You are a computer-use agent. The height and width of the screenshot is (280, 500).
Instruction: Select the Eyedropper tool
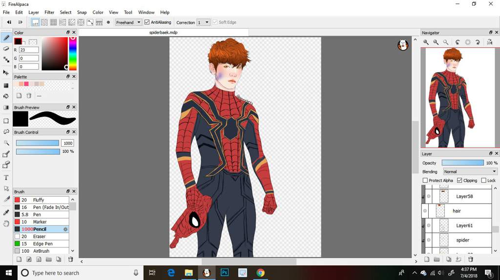(6, 212)
